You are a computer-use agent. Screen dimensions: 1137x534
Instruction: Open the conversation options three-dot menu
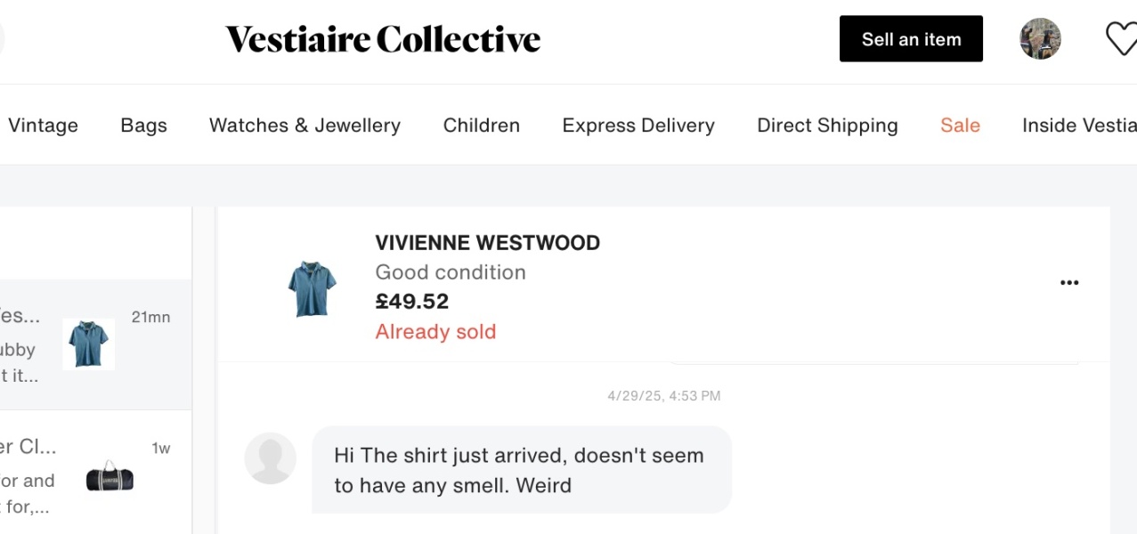[x=1069, y=282]
